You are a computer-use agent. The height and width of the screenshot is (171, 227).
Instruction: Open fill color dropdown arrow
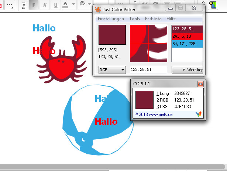click(x=89, y=4)
